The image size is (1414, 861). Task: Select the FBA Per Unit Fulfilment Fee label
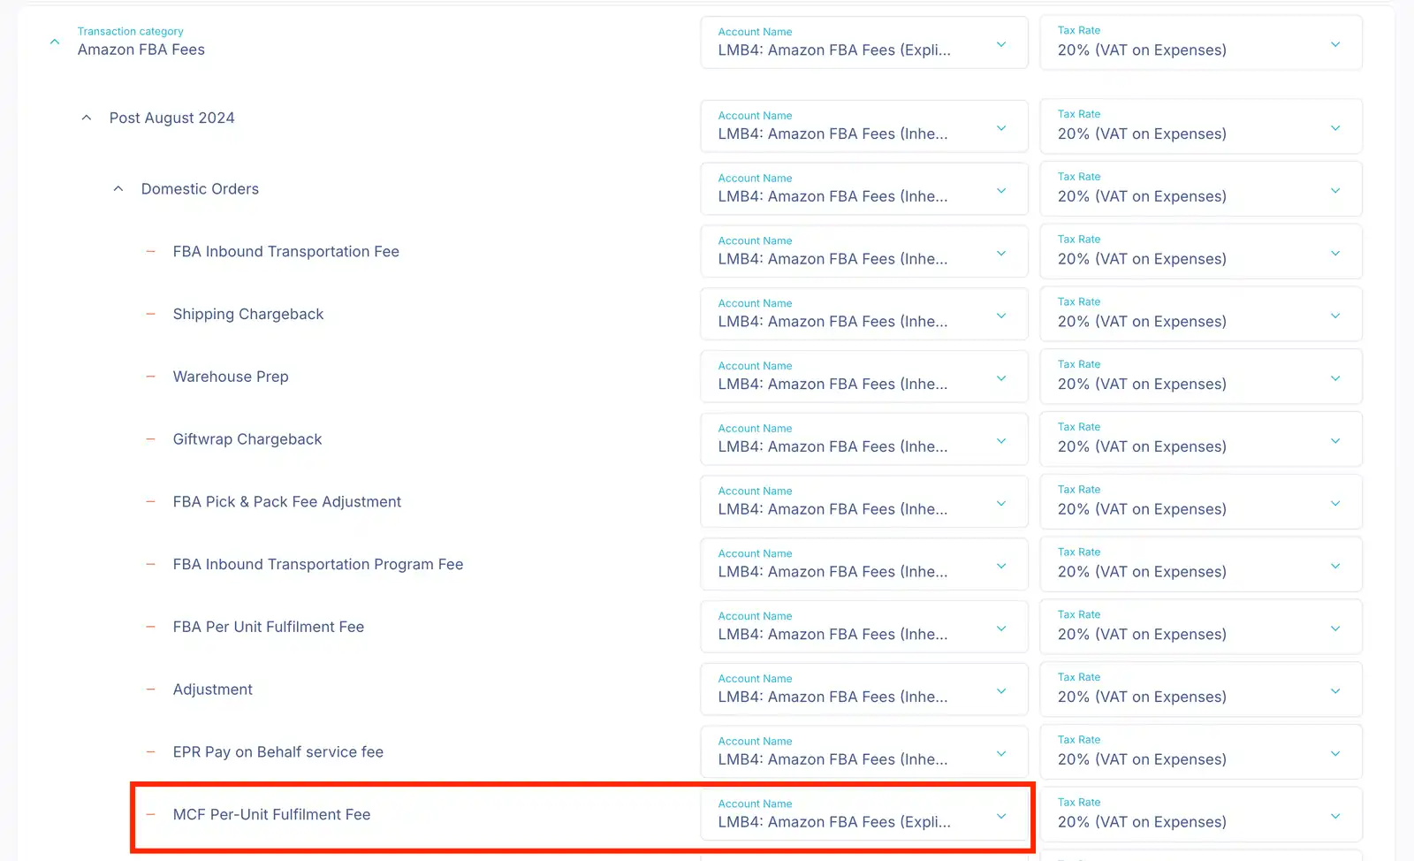[x=269, y=627]
